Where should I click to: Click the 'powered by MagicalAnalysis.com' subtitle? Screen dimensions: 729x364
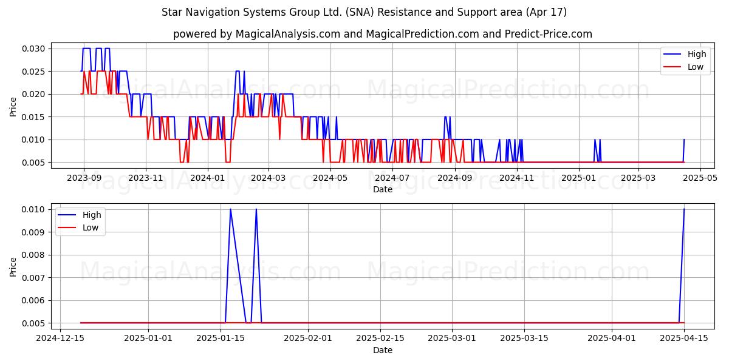[383, 34]
